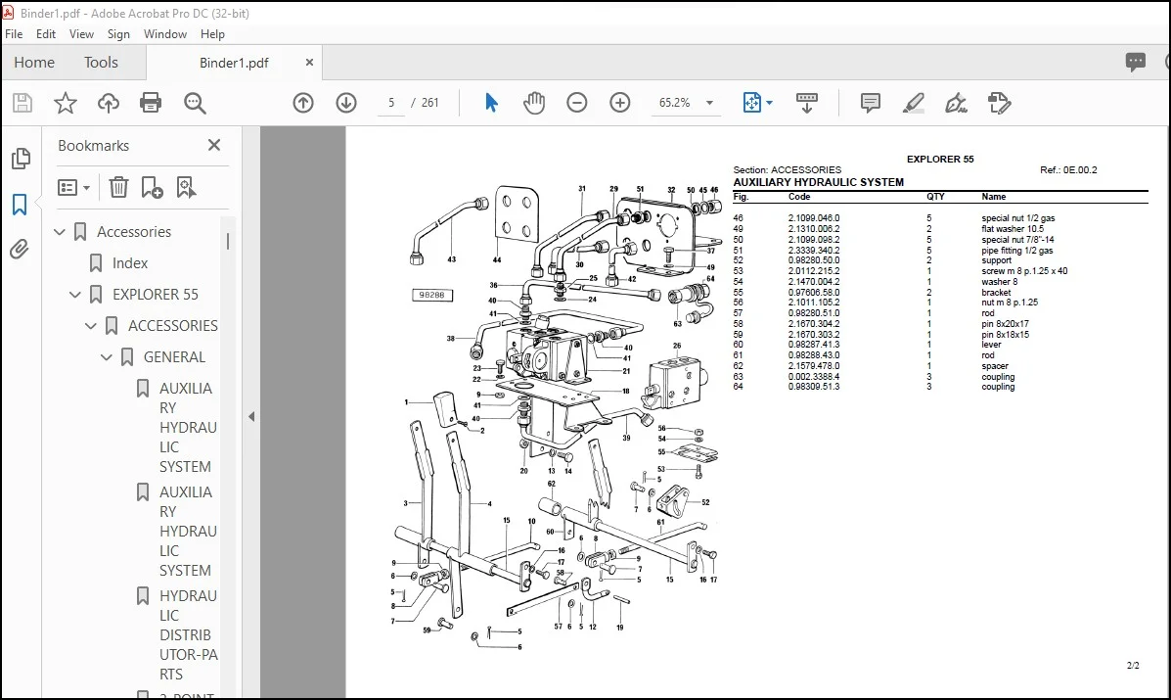The height and width of the screenshot is (700, 1171).
Task: Click the upload to cloud icon
Action: [109, 103]
